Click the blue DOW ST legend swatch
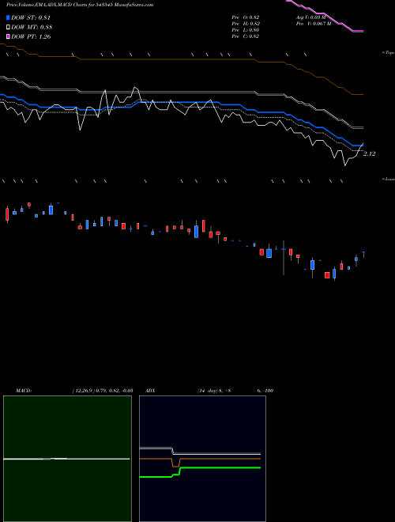The width and height of the screenshot is (395, 522). tap(8, 17)
